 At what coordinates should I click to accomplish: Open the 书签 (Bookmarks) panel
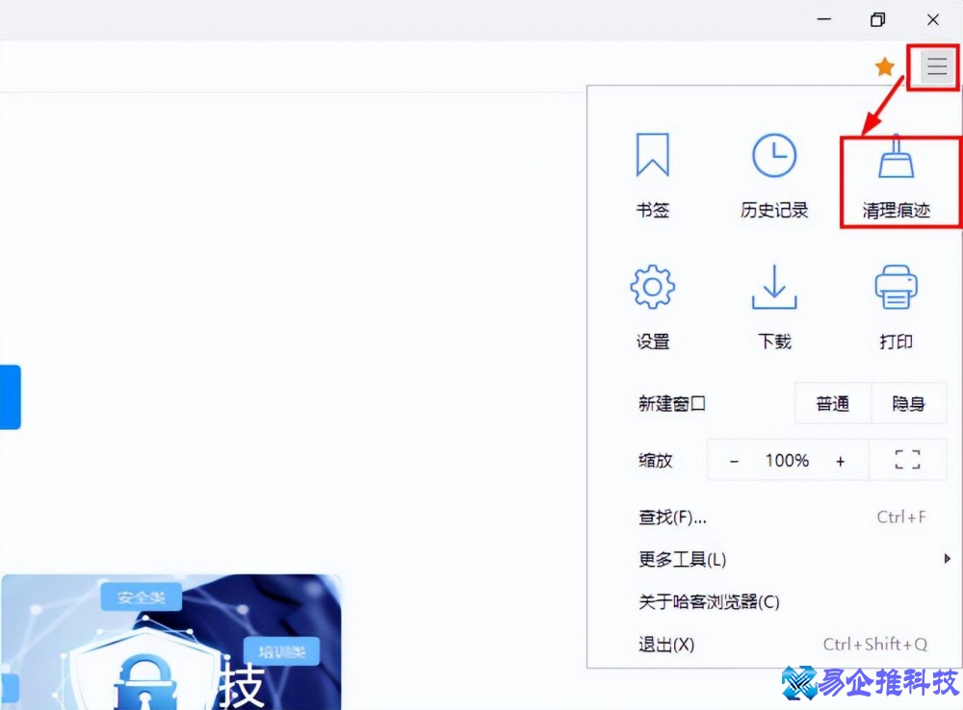click(653, 173)
